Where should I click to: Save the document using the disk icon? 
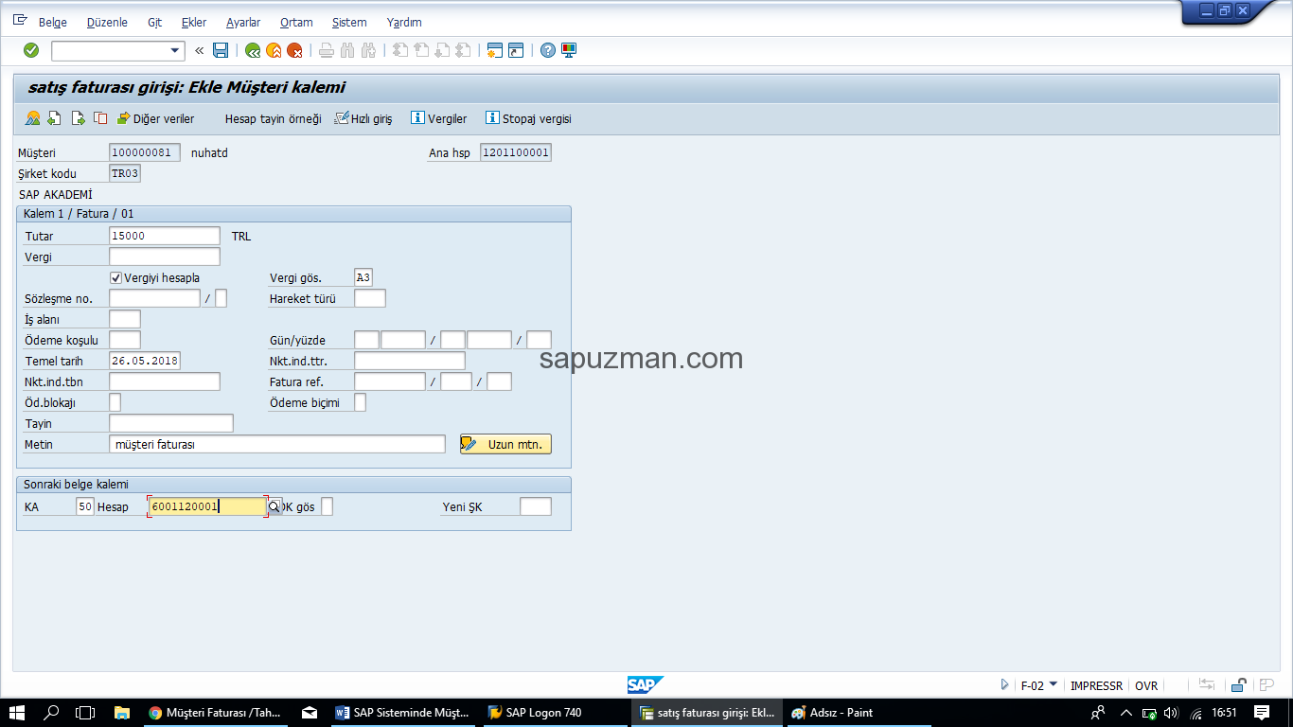(x=220, y=50)
